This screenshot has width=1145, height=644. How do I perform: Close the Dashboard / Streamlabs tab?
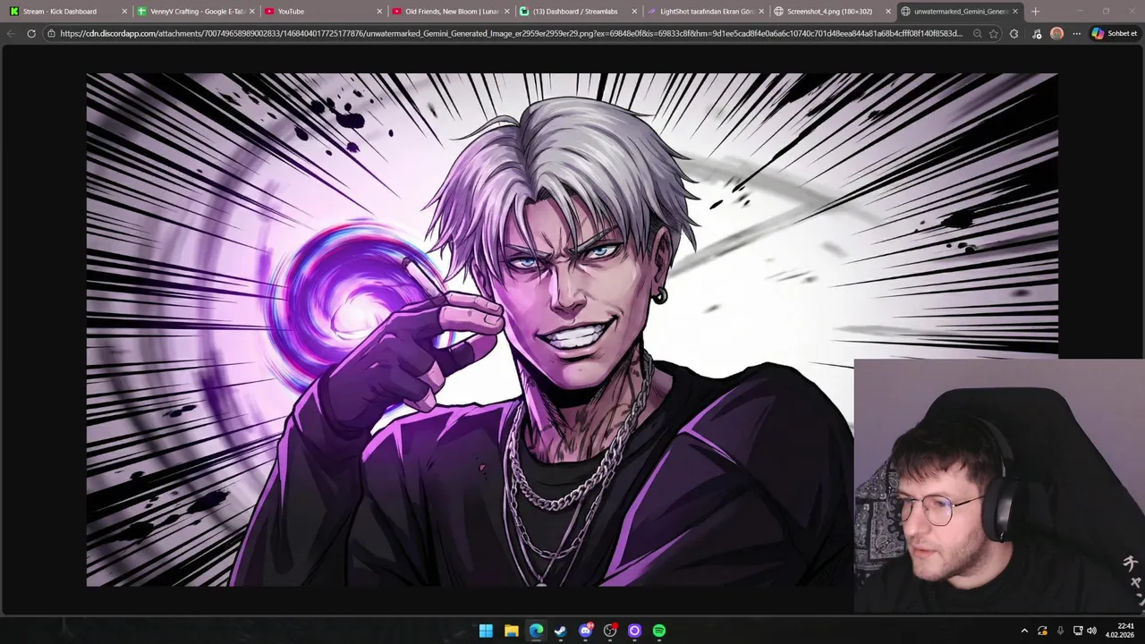(x=633, y=12)
